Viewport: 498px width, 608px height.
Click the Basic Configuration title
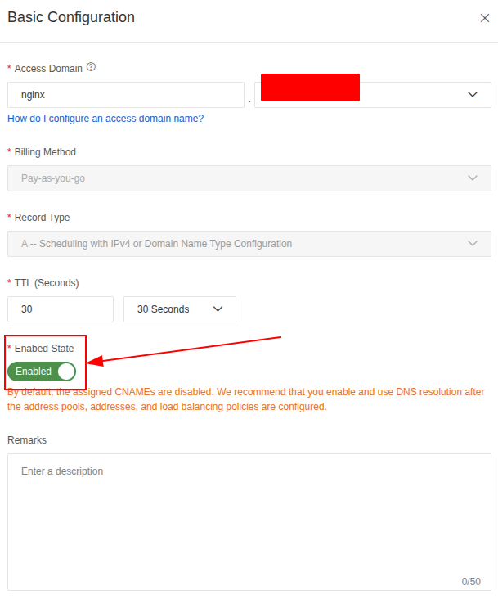click(71, 17)
